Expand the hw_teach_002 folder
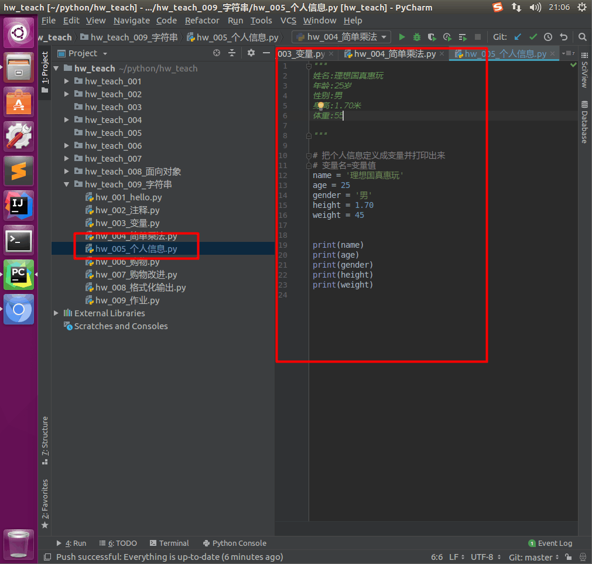This screenshot has width=592, height=564. [x=66, y=94]
